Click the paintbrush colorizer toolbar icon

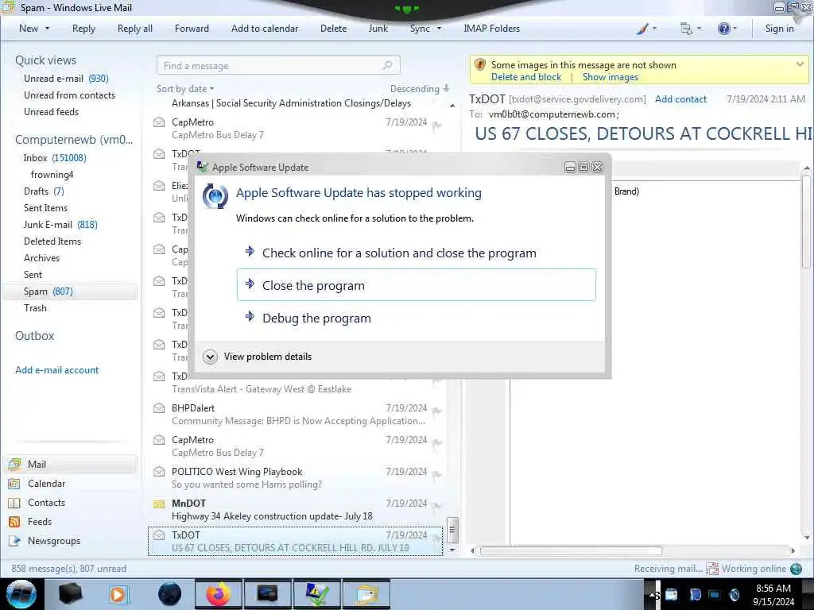pos(642,29)
